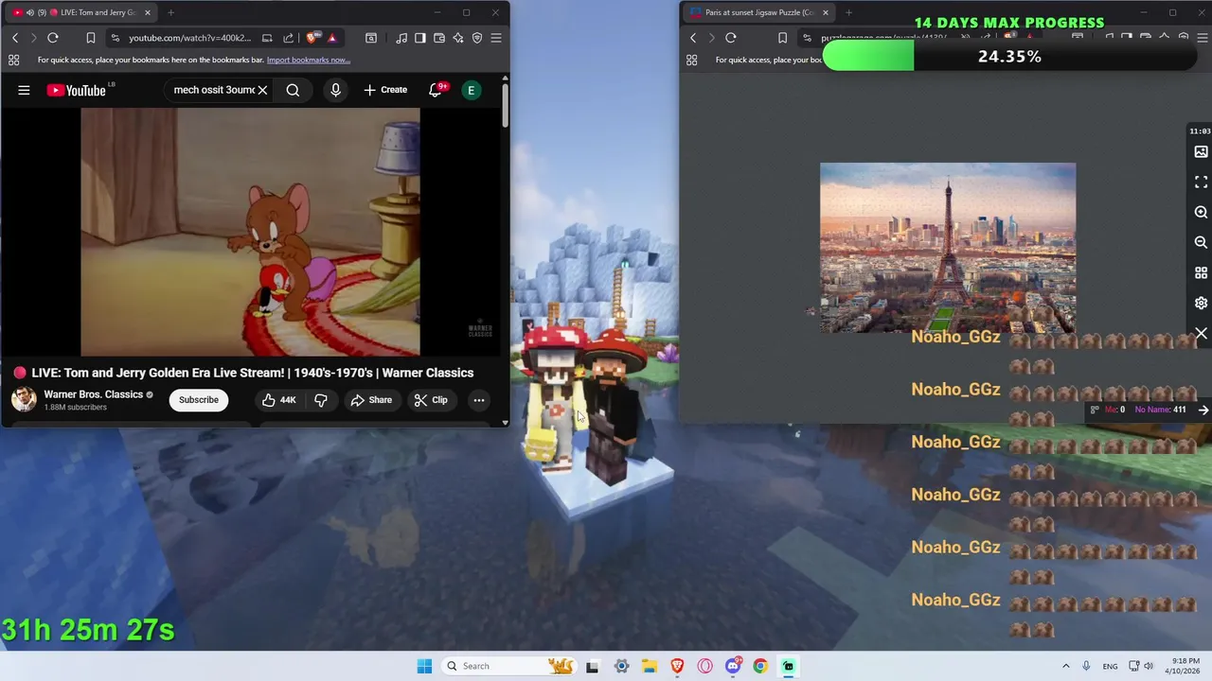The height and width of the screenshot is (681, 1212).
Task: Go back in the puzzle browser window
Action: pyautogui.click(x=693, y=38)
